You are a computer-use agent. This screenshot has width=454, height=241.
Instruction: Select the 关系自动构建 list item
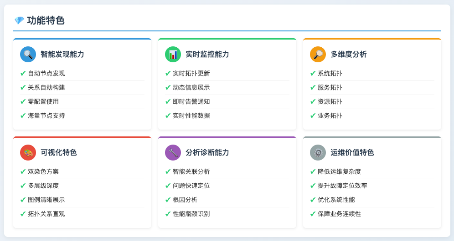(x=46, y=88)
